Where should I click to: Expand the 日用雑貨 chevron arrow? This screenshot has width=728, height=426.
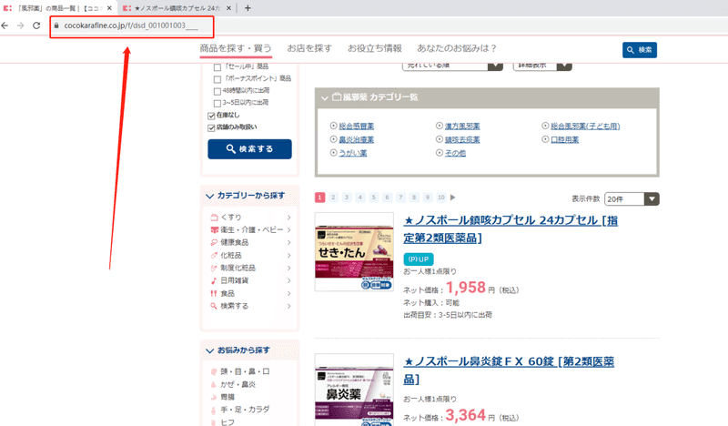pos(288,280)
